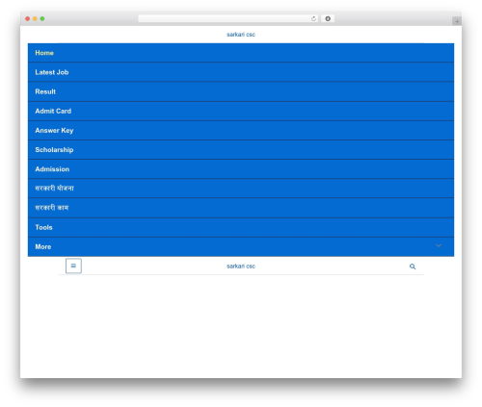Image resolution: width=482 pixels, height=407 pixels.
Task: Select Tools in the navigation menu
Action: (x=241, y=227)
